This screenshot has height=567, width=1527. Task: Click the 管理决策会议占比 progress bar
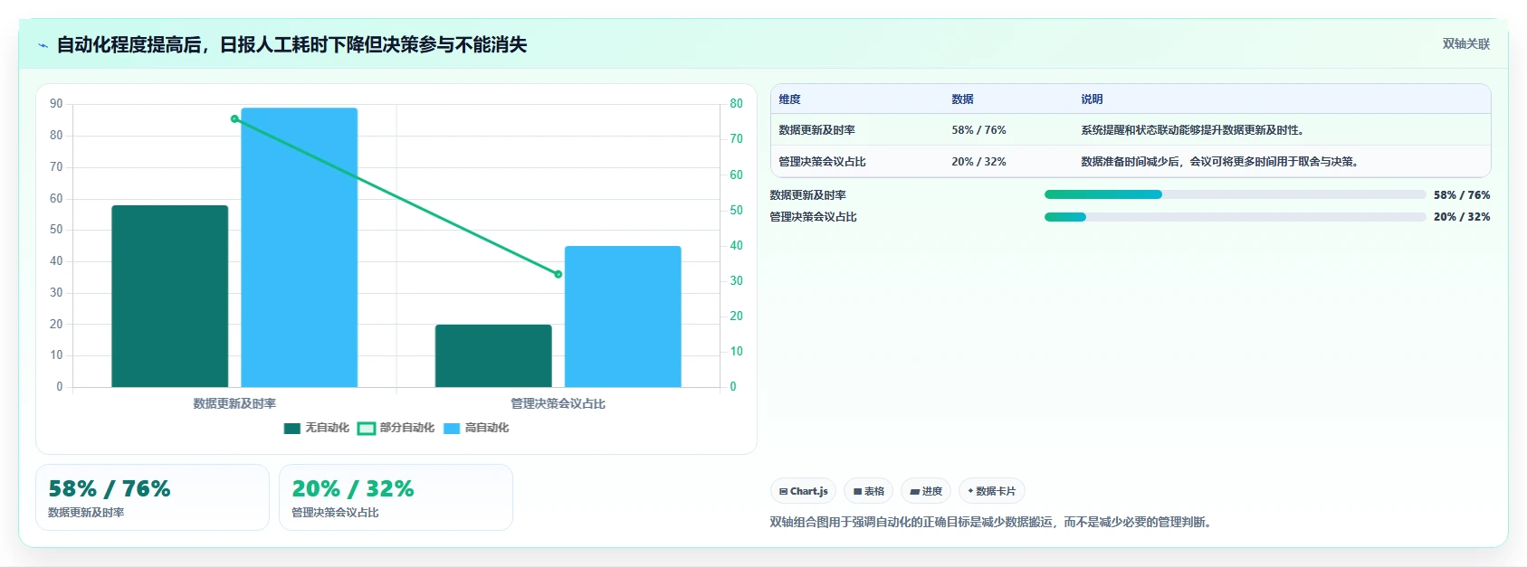click(1235, 217)
